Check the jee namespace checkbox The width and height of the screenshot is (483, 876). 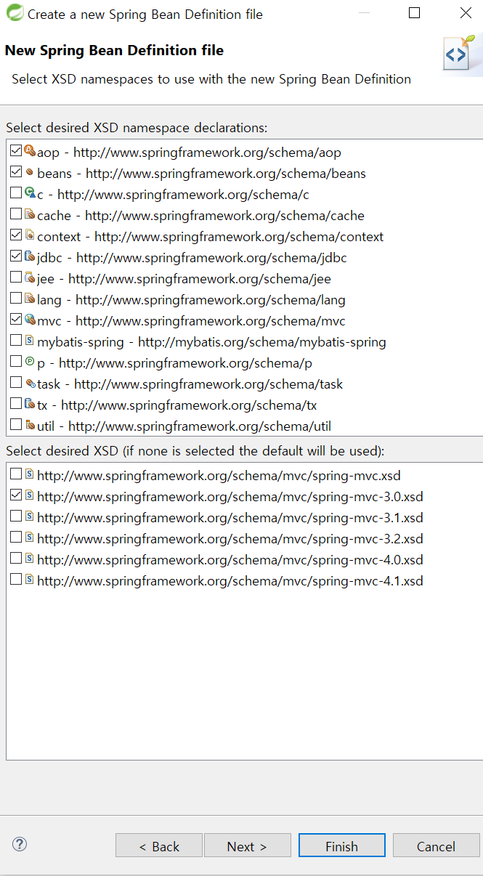(x=16, y=278)
